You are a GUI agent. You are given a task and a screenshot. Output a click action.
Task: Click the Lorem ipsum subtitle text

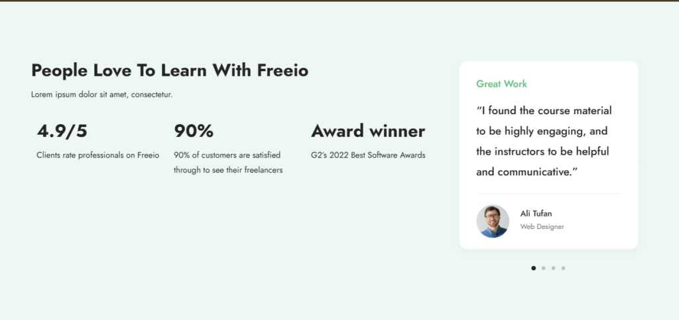click(101, 94)
